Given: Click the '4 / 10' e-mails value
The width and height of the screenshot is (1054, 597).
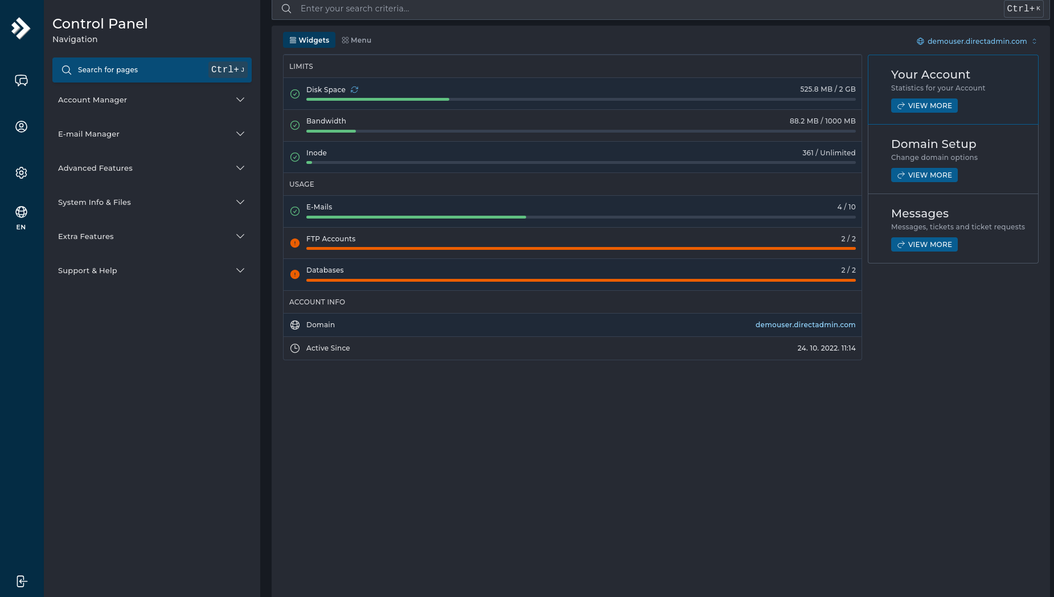Looking at the screenshot, I should coord(847,207).
